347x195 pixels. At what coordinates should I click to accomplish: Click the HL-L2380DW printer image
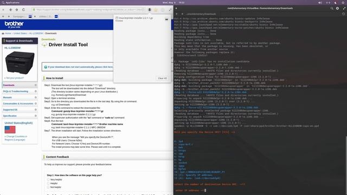(20, 63)
